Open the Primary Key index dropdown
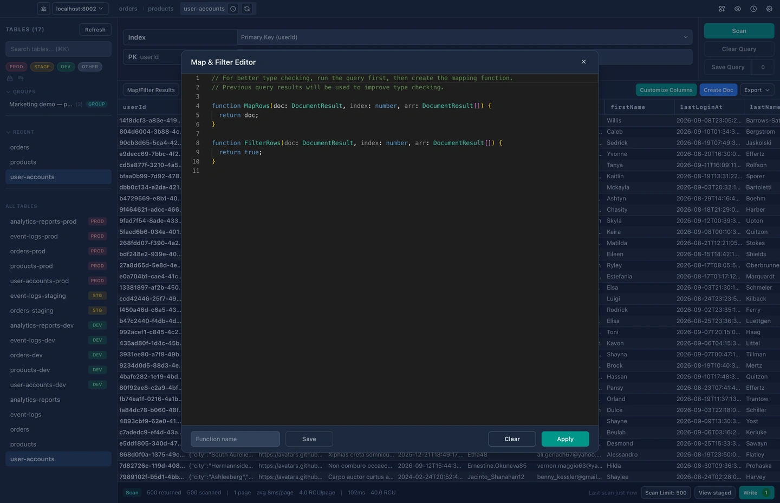Screen dimensions: 780x503 click(x=465, y=37)
